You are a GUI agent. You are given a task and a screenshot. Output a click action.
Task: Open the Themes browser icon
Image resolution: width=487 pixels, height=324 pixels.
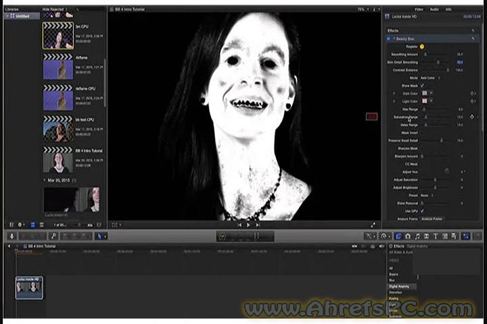click(x=454, y=236)
